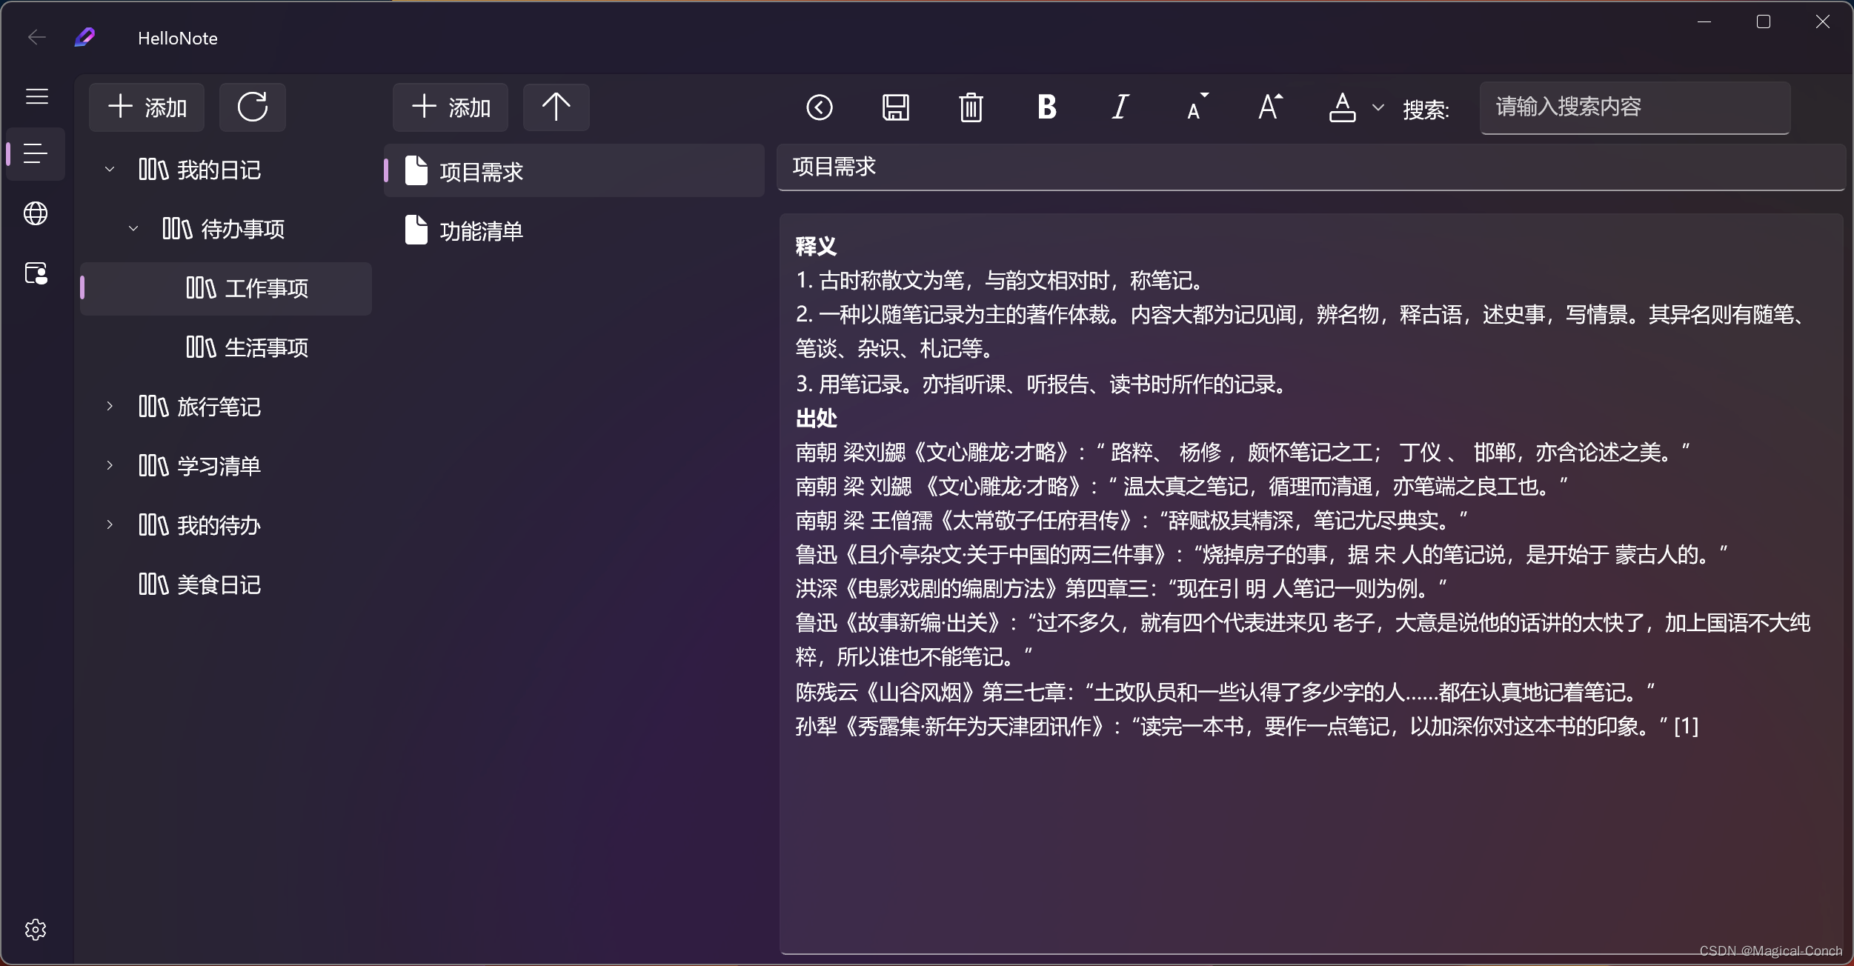This screenshot has height=966, width=1854.
Task: Click the save note floppy disk icon
Action: [x=895, y=107]
